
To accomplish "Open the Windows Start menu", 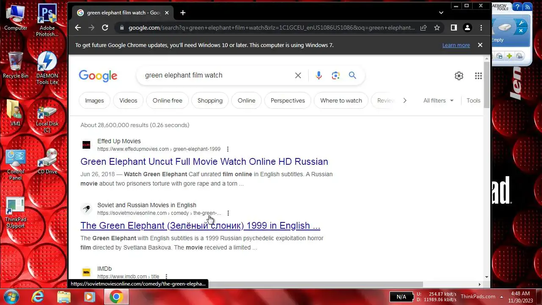I will (11, 297).
